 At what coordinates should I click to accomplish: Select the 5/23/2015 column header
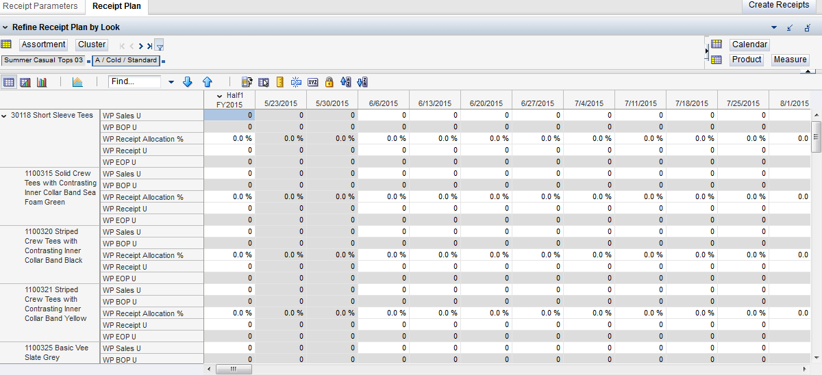[x=280, y=99]
